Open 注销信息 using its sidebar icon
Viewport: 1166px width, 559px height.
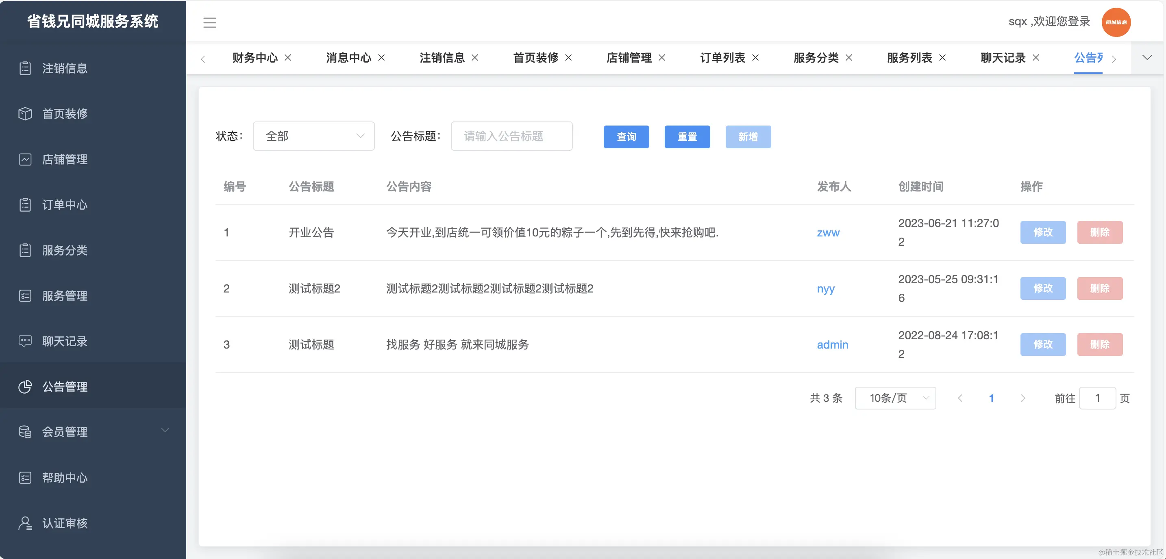25,68
